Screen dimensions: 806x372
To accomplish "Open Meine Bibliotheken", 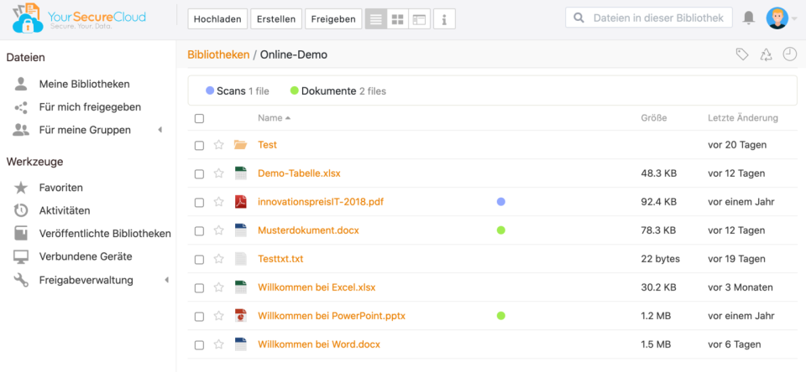I will pos(84,84).
